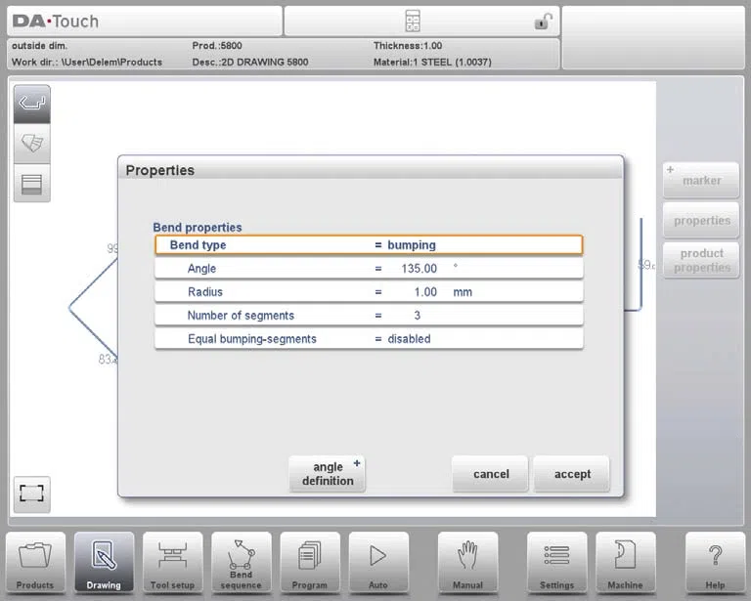Click Desc.:2D DRAWING 5800 text
The image size is (751, 601).
tap(250, 63)
